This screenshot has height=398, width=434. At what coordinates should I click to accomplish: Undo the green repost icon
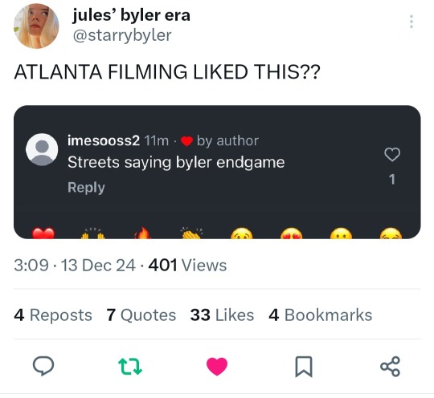tap(130, 366)
